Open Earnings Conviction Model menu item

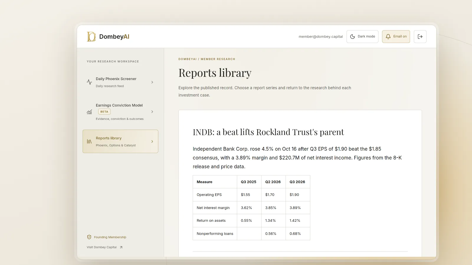tap(120, 112)
